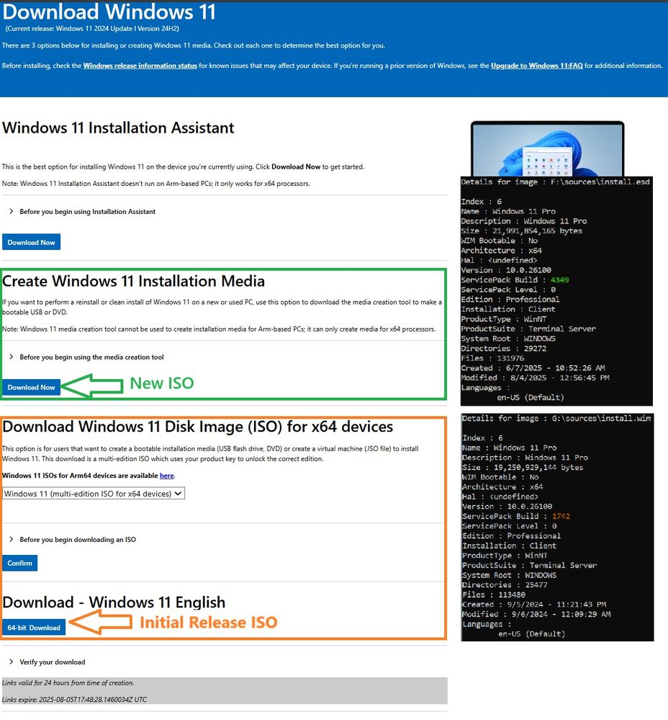Click the 'Download Windows 11' page title

click(109, 12)
